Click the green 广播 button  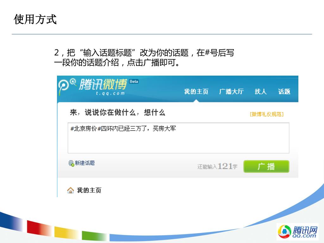coord(266,166)
